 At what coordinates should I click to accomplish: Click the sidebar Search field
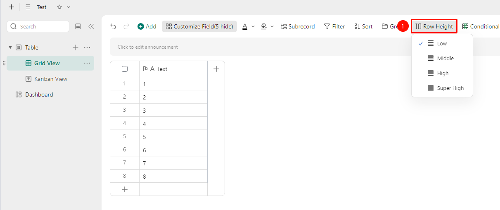point(38,26)
